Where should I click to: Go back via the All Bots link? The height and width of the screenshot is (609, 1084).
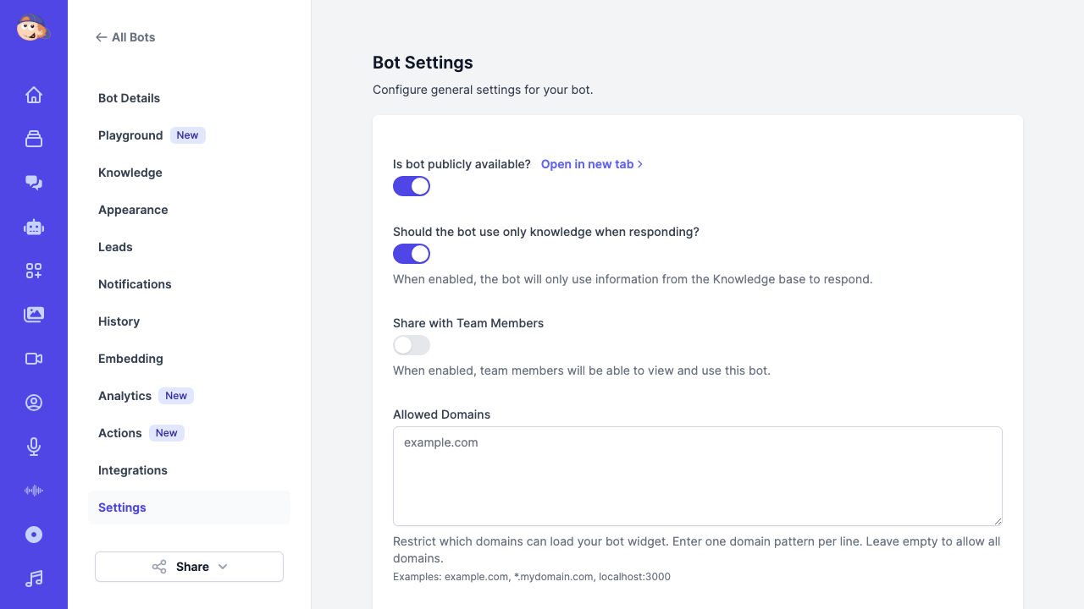tap(125, 37)
